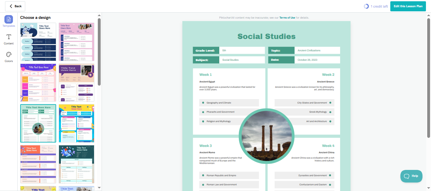This screenshot has width=431, height=191.
Task: Click the Social Studies heading on the canvas
Action: point(267,36)
